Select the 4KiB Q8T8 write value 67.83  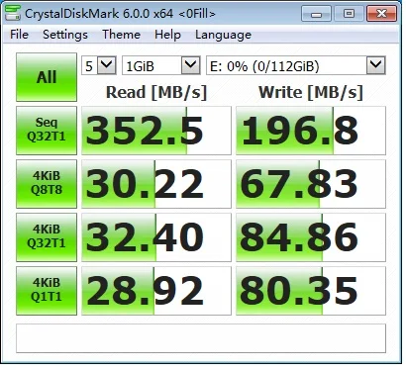point(311,184)
